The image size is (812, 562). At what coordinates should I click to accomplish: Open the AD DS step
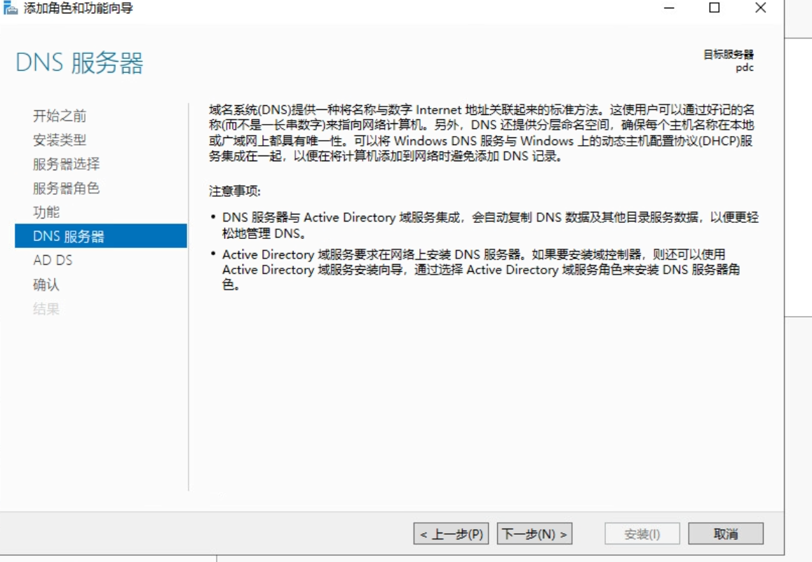(x=53, y=260)
